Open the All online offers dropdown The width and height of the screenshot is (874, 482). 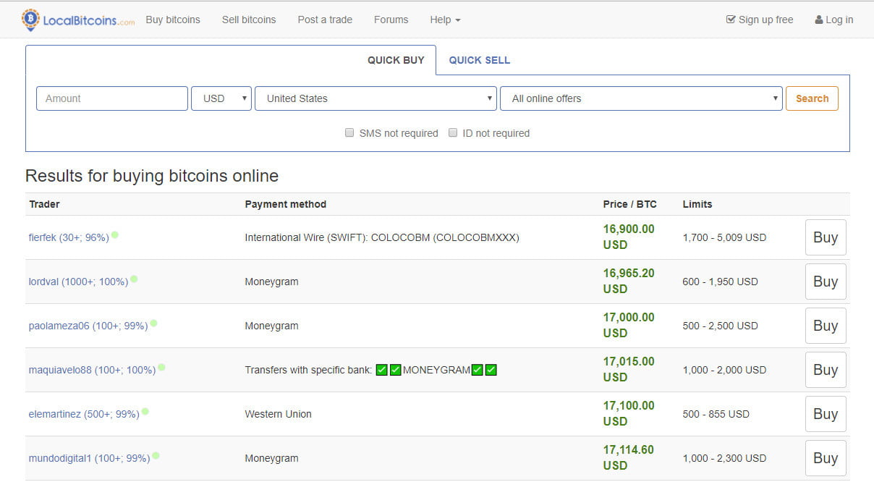coord(640,98)
